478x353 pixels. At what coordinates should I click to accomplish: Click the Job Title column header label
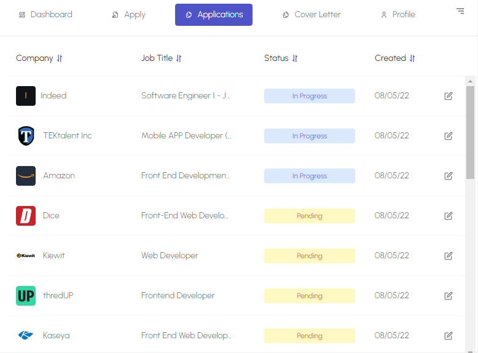157,58
